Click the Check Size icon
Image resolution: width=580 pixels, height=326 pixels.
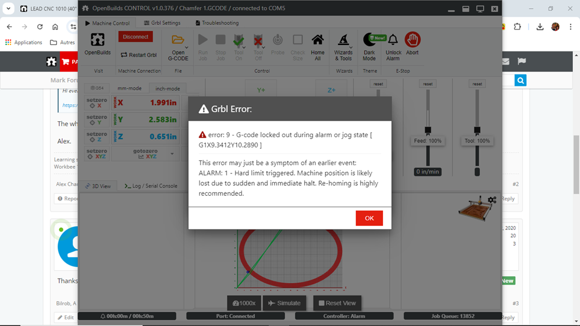point(298,41)
